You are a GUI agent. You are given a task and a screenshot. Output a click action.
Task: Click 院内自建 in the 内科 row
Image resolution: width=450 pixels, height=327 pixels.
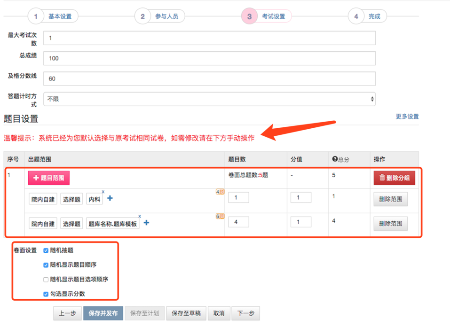43,199
